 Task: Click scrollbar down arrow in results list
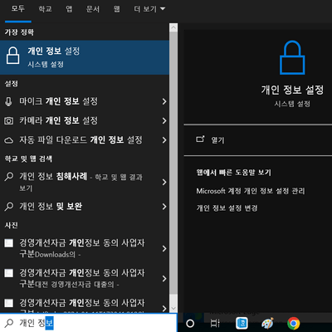(x=173, y=308)
